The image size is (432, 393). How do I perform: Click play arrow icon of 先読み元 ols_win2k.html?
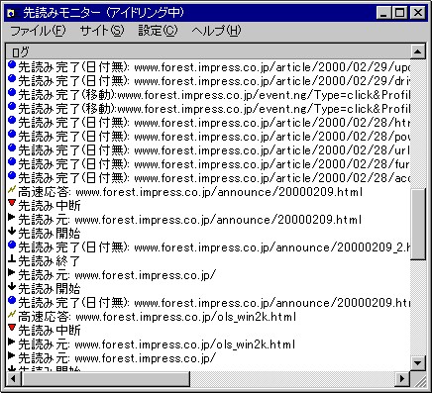[x=12, y=342]
